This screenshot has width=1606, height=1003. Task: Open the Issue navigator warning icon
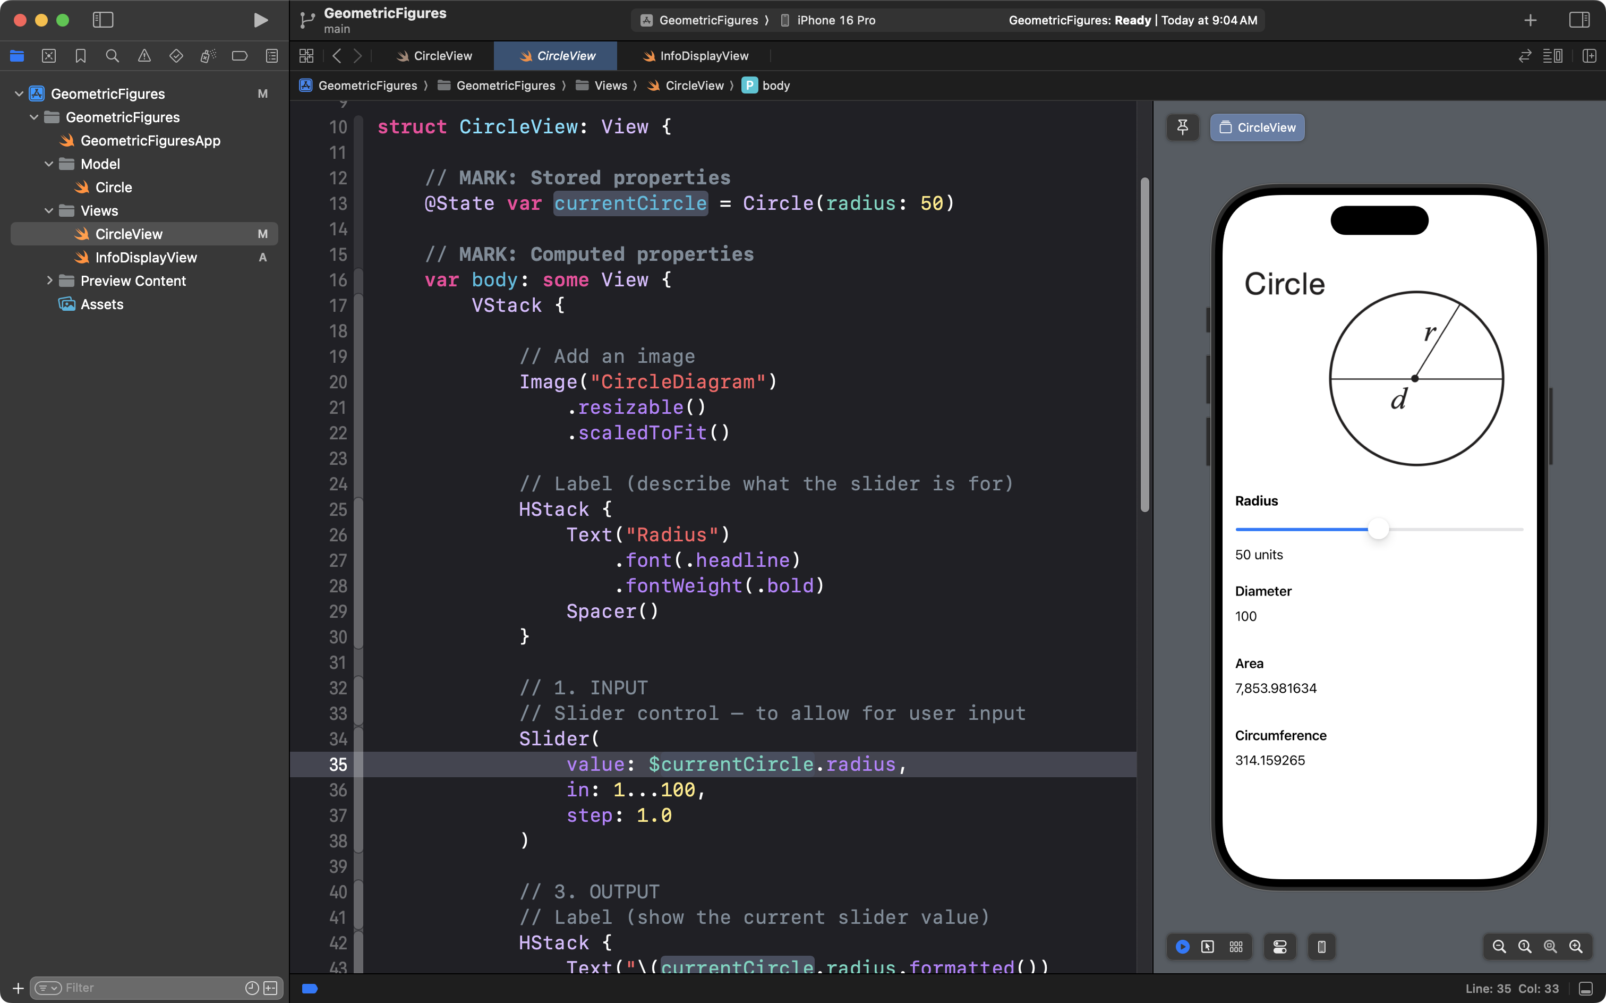[x=144, y=56]
